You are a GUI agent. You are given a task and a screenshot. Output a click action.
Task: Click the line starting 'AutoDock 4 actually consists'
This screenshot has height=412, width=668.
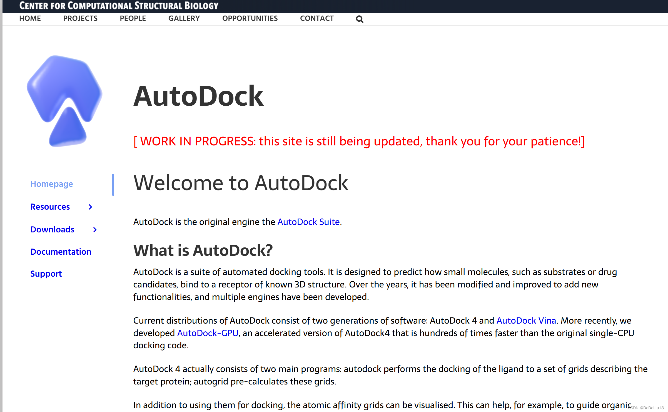coord(390,369)
